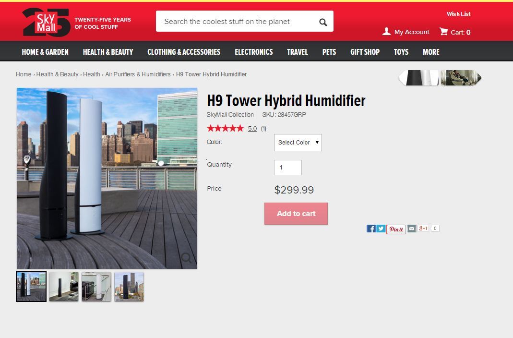Share product on Twitter

(x=381, y=229)
